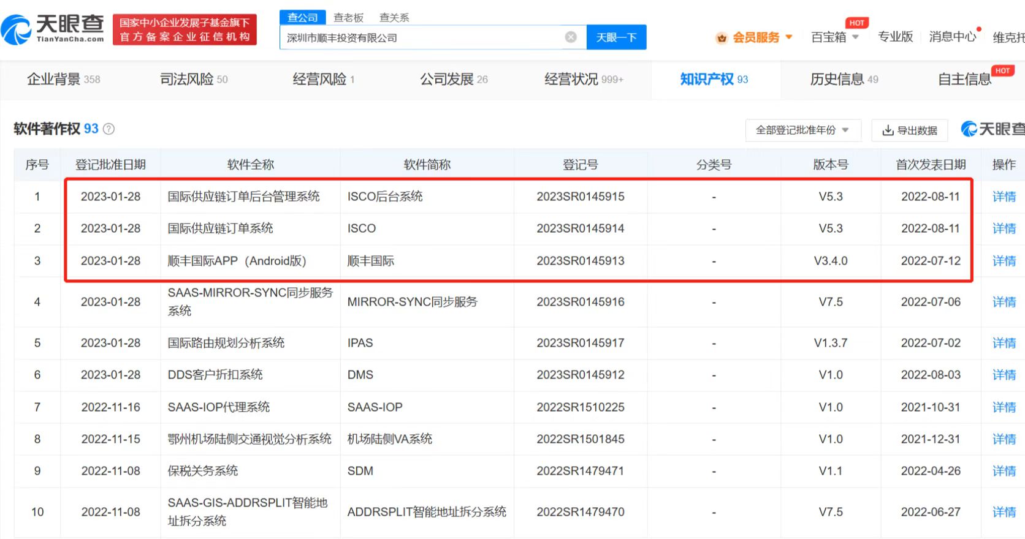The height and width of the screenshot is (539, 1025).
Task: Switch to the 查关系 search tab
Action: click(394, 17)
